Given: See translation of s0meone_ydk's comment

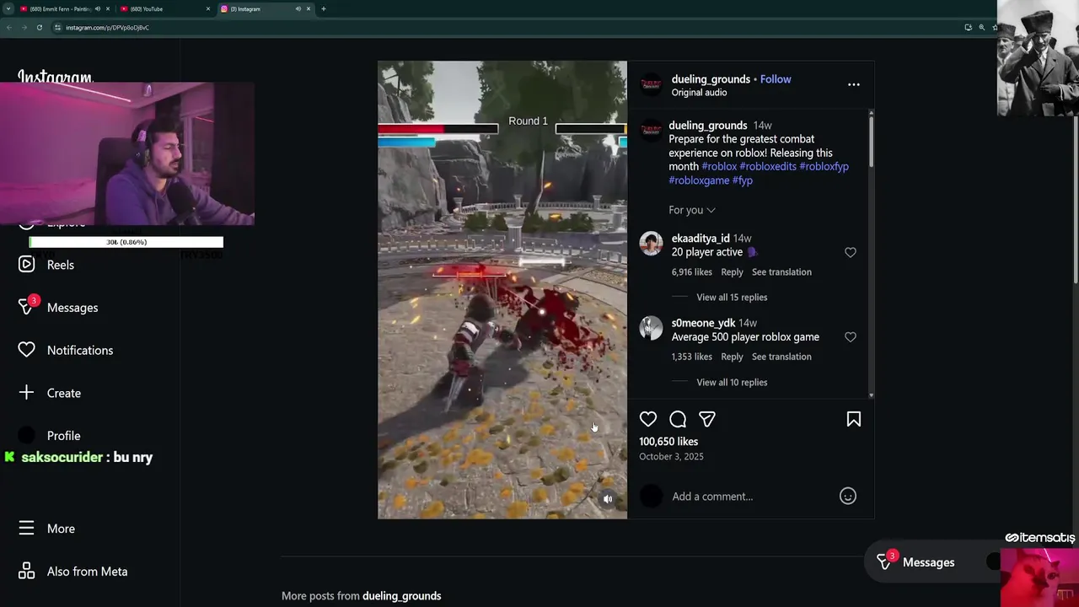Looking at the screenshot, I should pyautogui.click(x=781, y=357).
